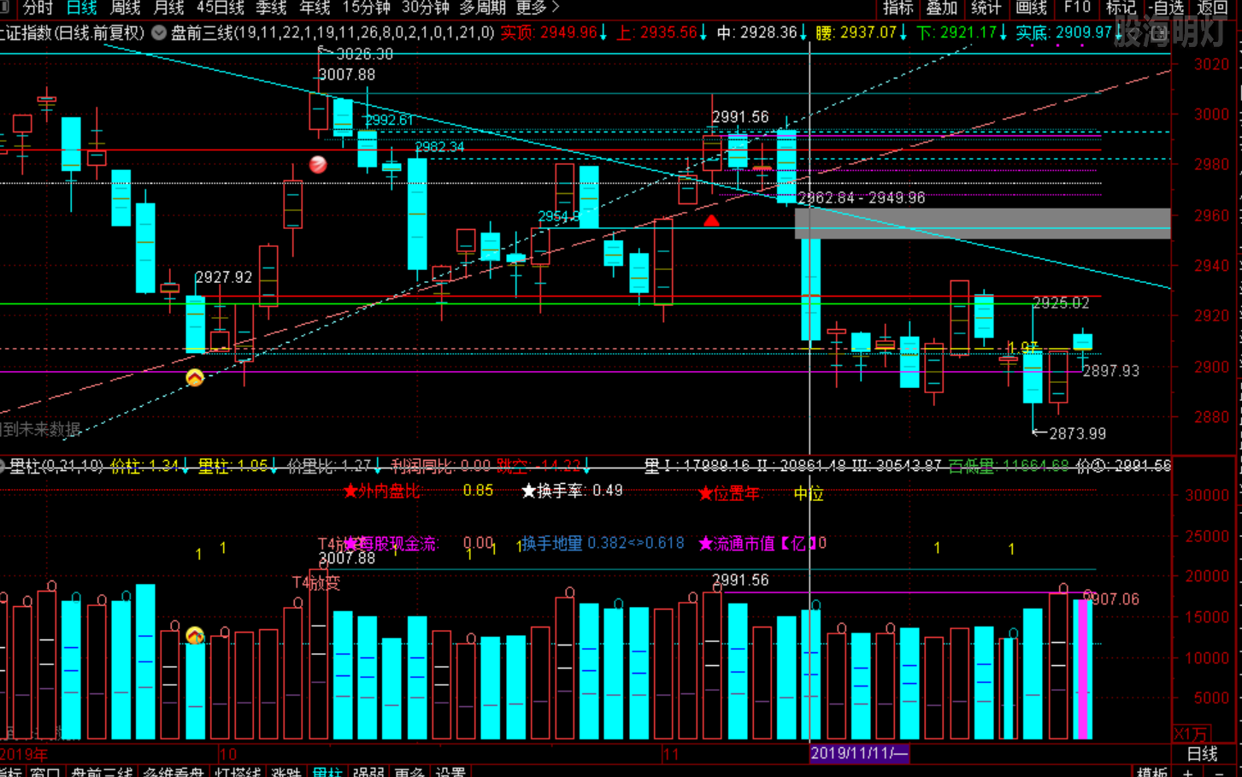
Task: Select the 30分钟 period
Action: [x=425, y=8]
